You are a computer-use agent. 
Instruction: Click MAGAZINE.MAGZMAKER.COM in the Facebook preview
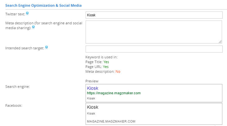pos(111,121)
